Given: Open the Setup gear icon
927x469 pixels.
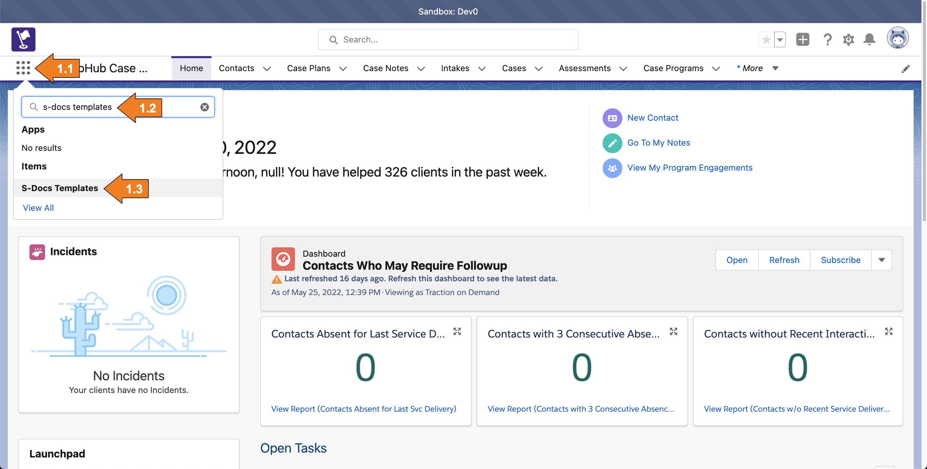Looking at the screenshot, I should [x=848, y=39].
